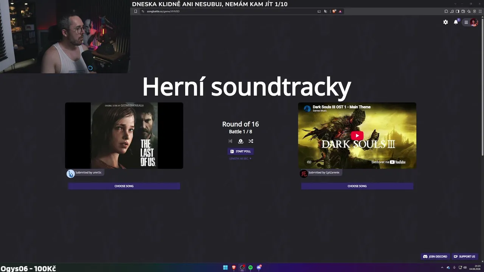This screenshot has width=484, height=272.
Task: Open the Brave wallet icon
Action: (x=463, y=11)
